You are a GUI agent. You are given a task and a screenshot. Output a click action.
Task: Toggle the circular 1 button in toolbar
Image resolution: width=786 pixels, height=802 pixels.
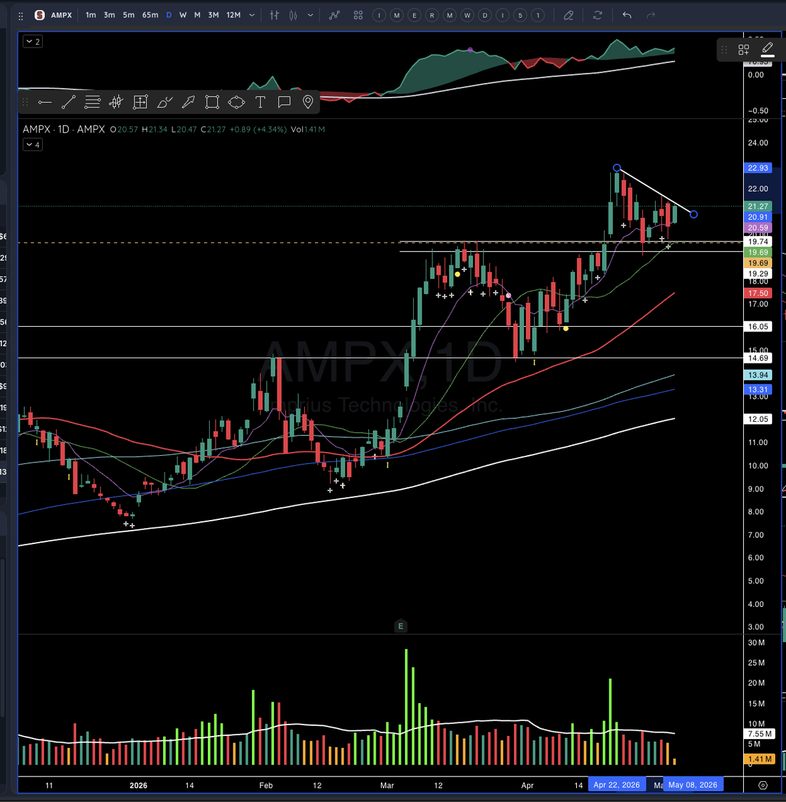537,15
